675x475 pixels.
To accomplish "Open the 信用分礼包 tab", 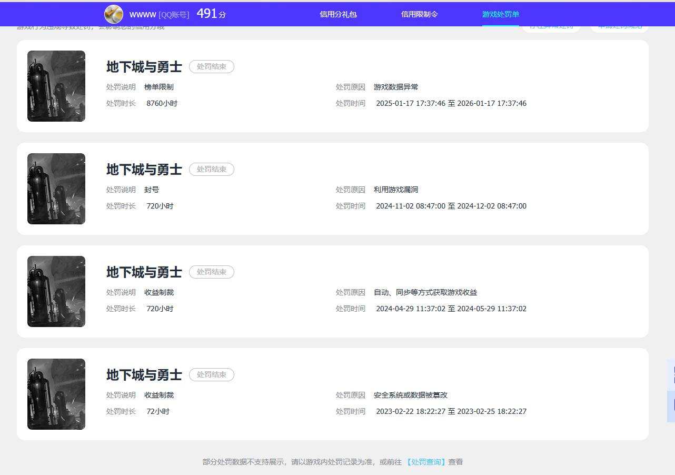I will pyautogui.click(x=338, y=14).
